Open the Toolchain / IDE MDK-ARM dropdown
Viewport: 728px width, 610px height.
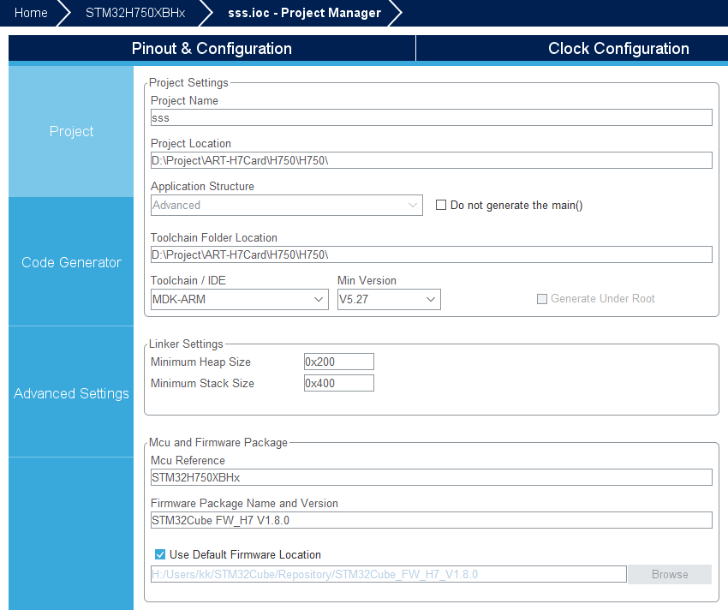(x=240, y=299)
